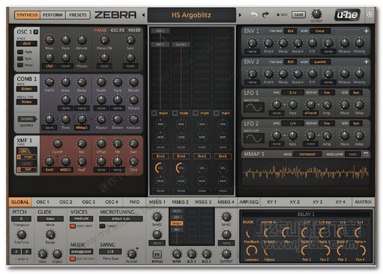Toggle R single routing in XMF 1

pyautogui.click(x=26, y=157)
